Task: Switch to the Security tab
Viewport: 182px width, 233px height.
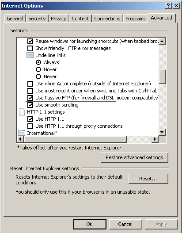Action: (x=37, y=19)
